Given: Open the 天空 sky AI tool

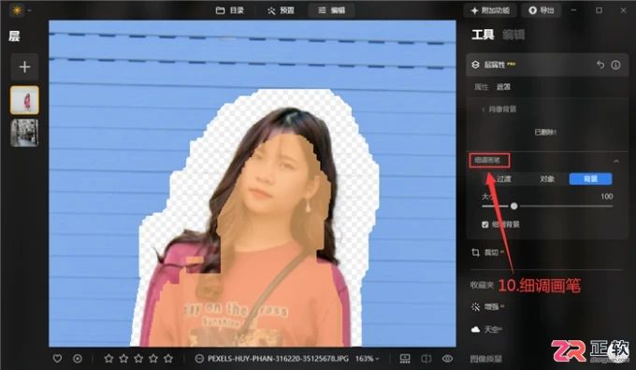Looking at the screenshot, I should pos(486,330).
